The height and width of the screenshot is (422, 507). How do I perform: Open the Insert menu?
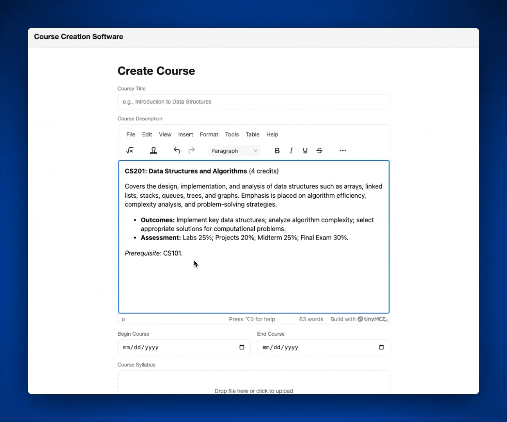tap(185, 134)
